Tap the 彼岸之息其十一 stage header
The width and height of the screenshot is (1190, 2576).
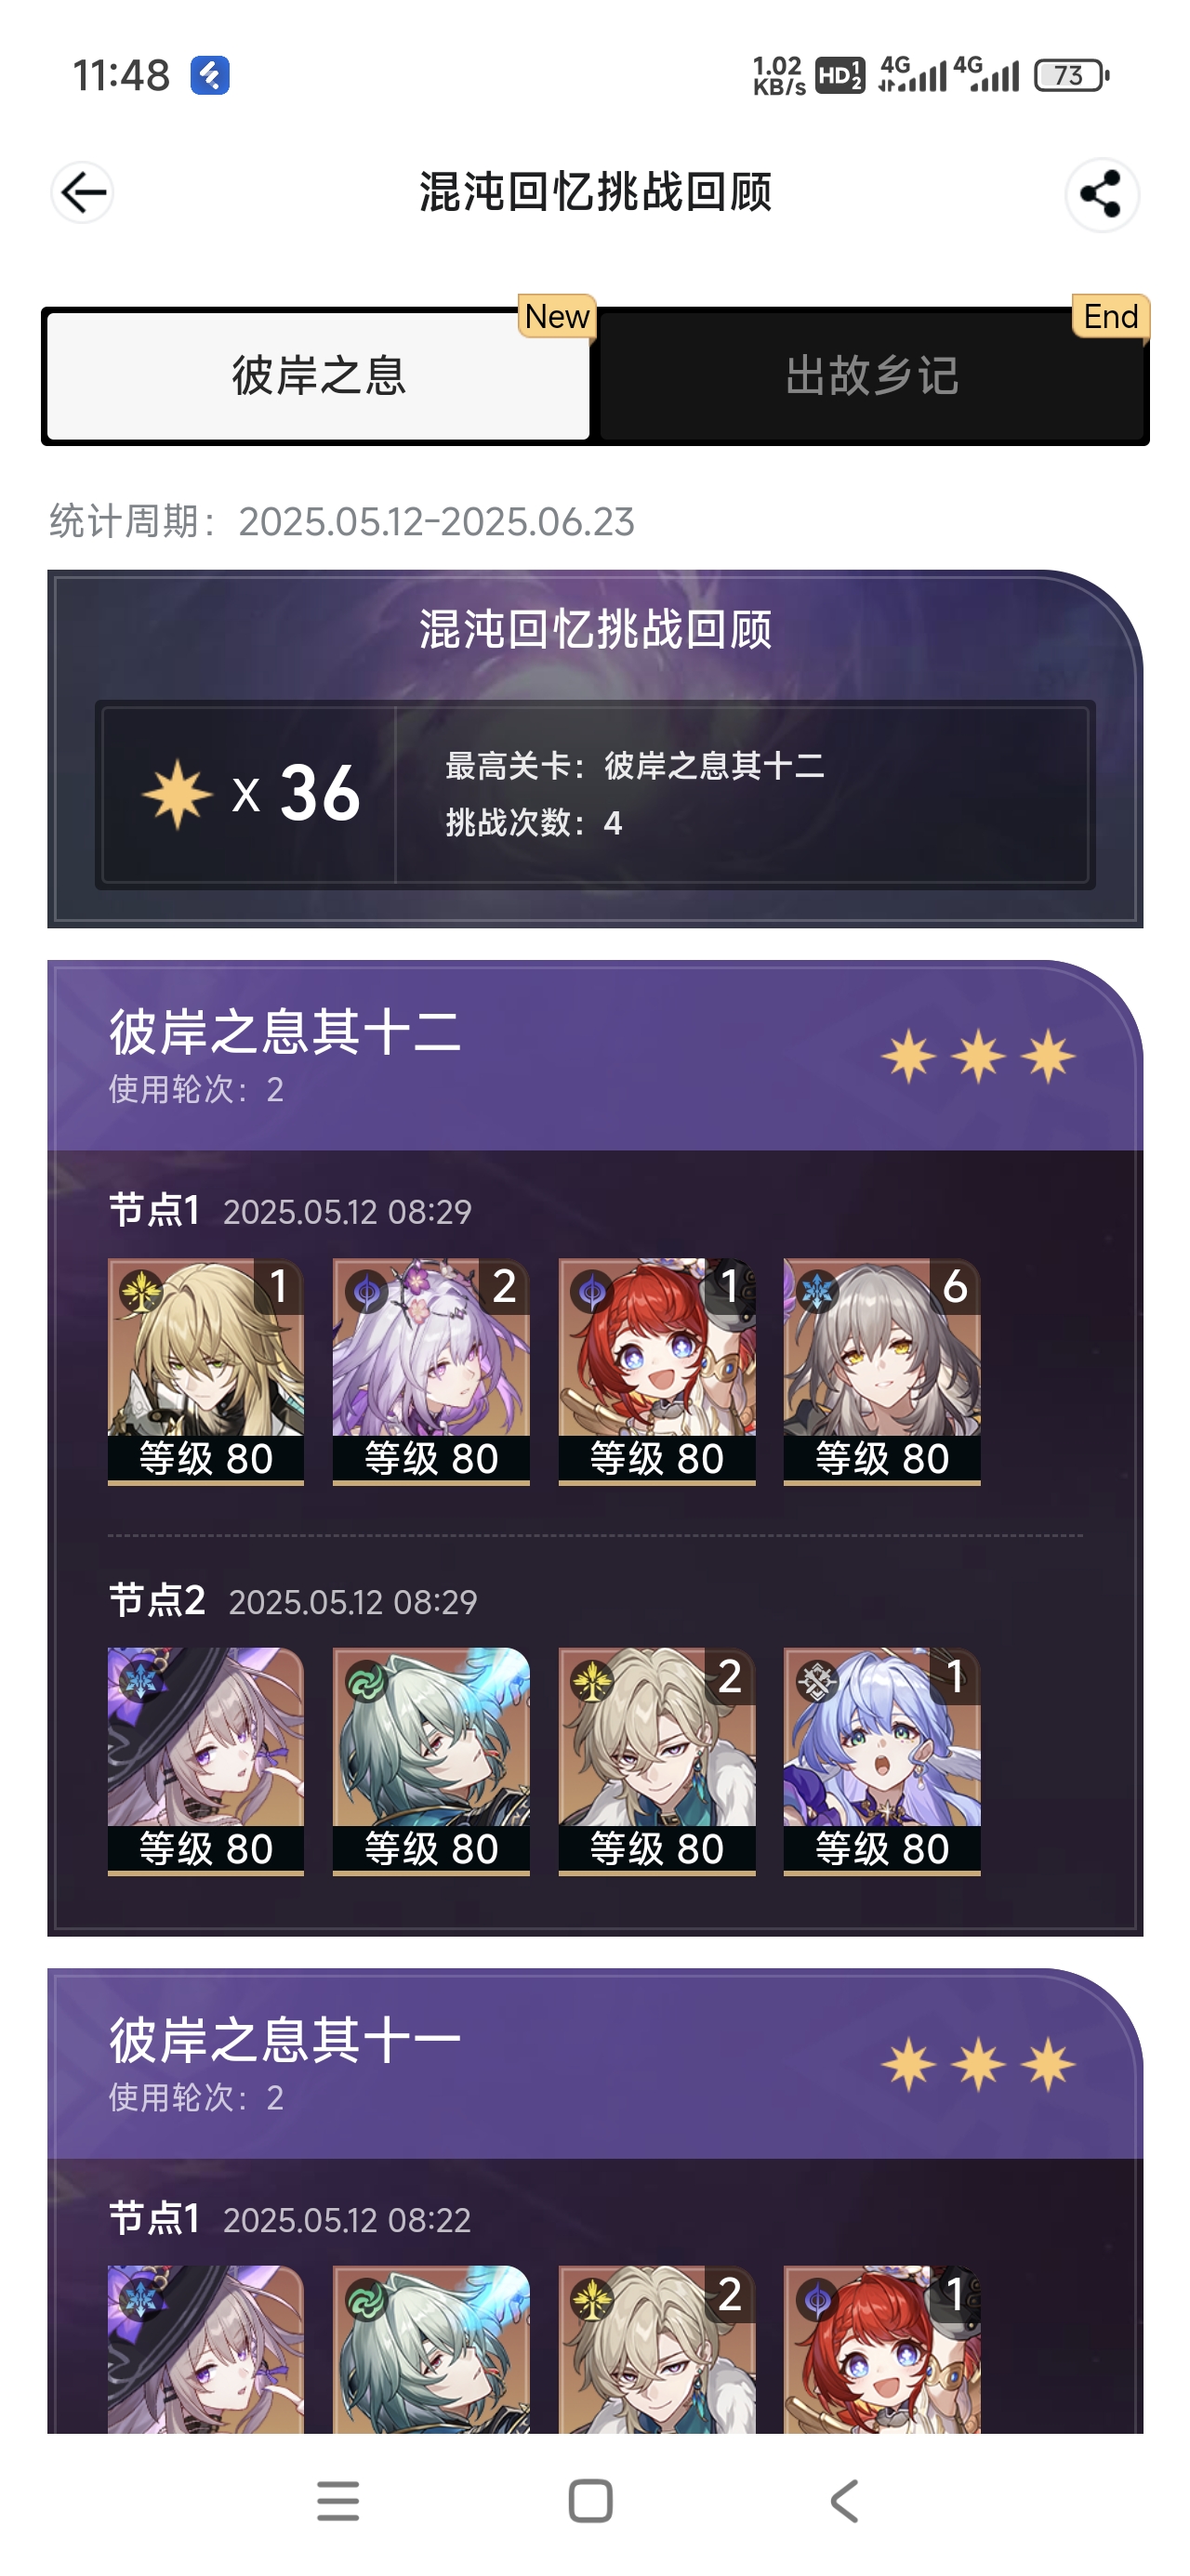click(594, 2064)
